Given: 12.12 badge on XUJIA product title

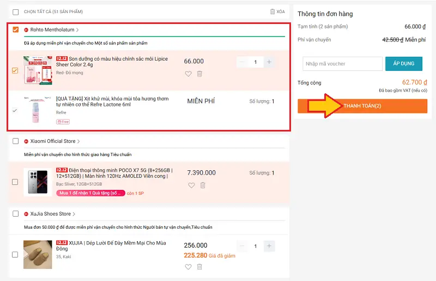Looking at the screenshot, I should pyautogui.click(x=62, y=243).
